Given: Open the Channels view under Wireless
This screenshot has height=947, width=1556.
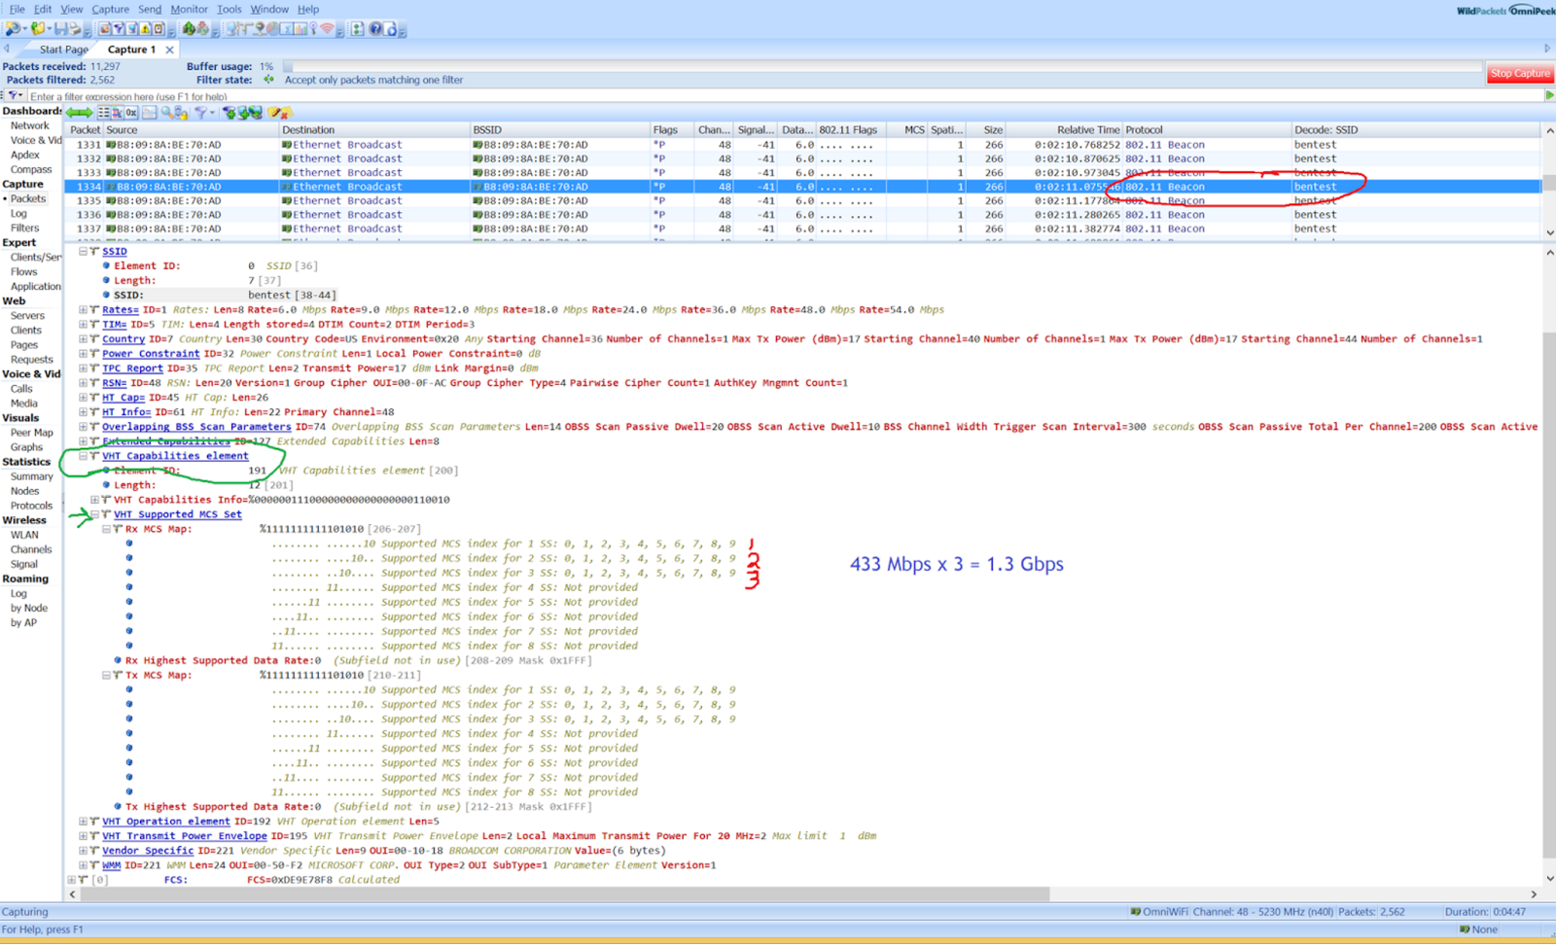Looking at the screenshot, I should 30,549.
